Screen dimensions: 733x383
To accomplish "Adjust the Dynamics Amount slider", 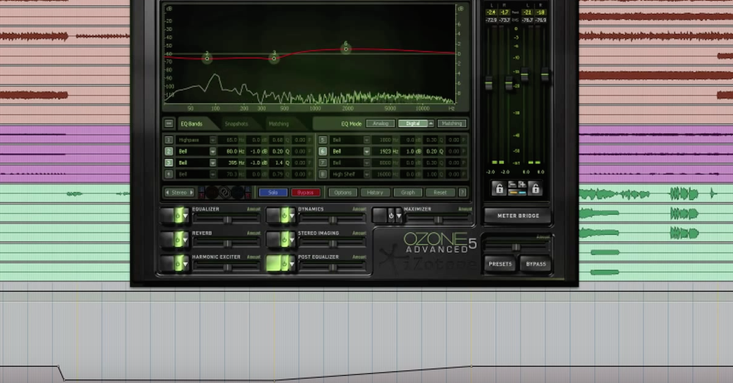I will point(332,218).
